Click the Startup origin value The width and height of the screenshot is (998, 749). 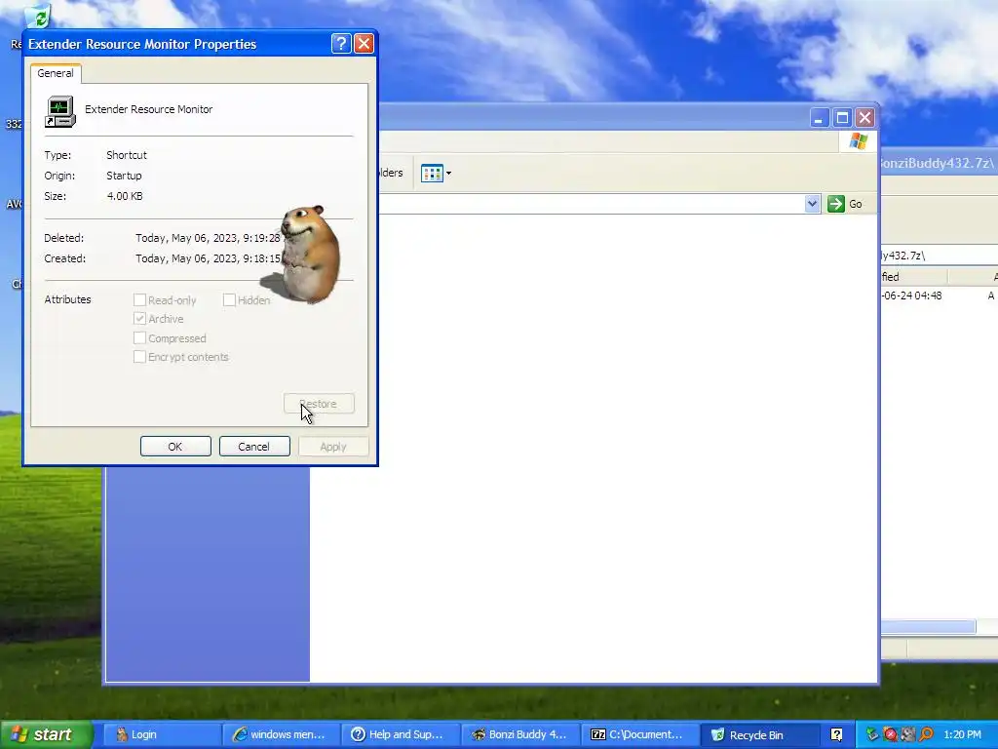[124, 176]
